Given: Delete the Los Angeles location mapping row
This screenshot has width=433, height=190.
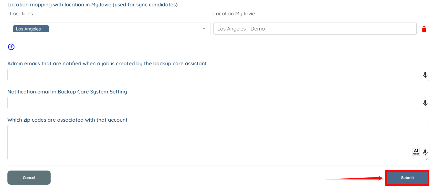Looking at the screenshot, I should (424, 29).
